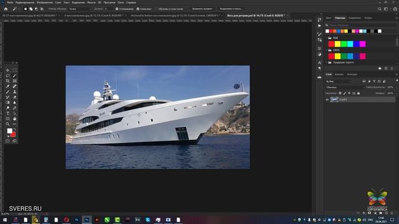Open the Фильтр menu
Image resolution: width=399 pixels, height=224 pixels.
pyautogui.click(x=92, y=2)
